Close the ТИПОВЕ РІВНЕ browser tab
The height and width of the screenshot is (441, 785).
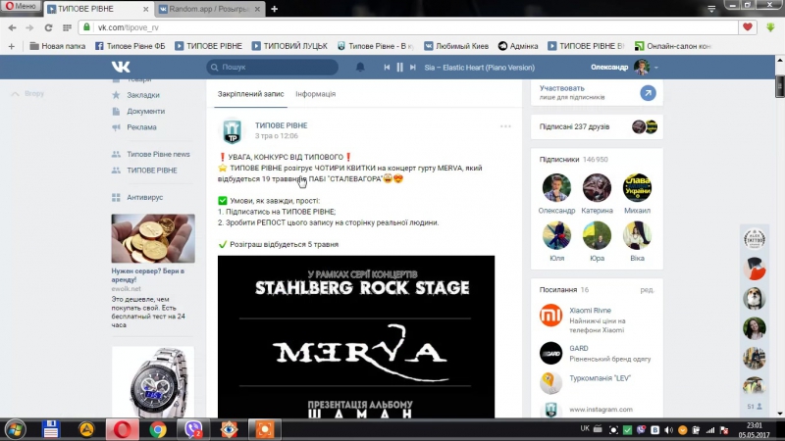click(x=145, y=9)
